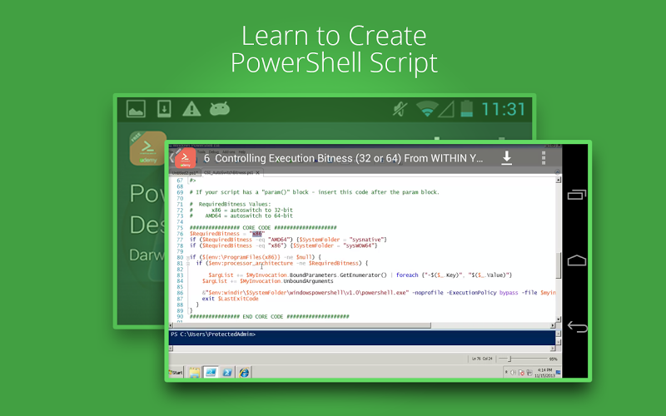This screenshot has width=666, height=416.
Task: Click the param() block comment on line 69
Action: point(315,192)
